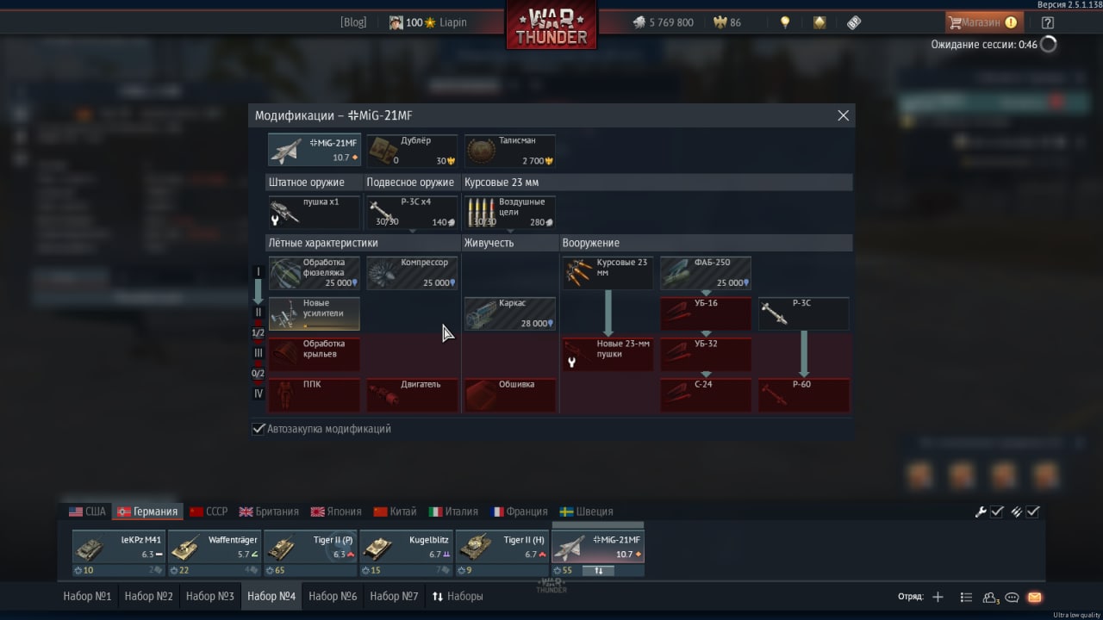The width and height of the screenshot is (1103, 620).
Task: Select preset Набор №2
Action: (x=148, y=596)
